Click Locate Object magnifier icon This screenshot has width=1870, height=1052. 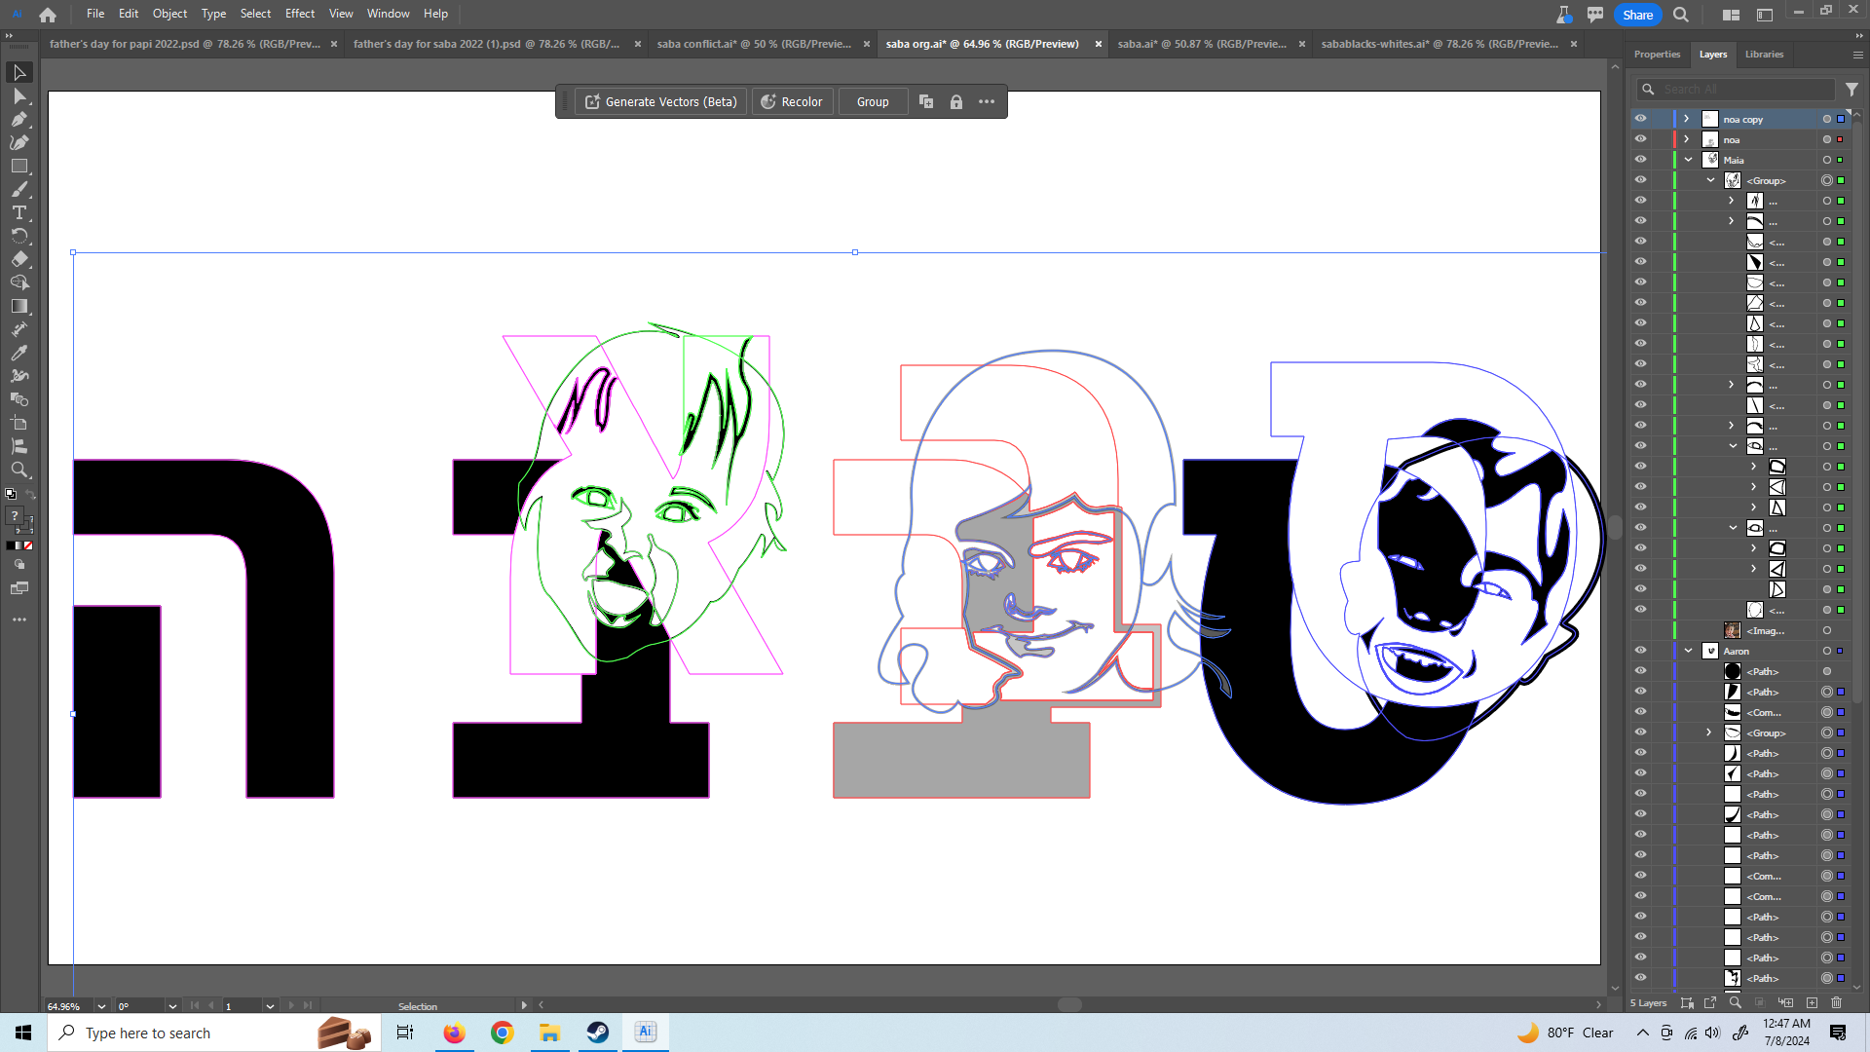1735,1003
